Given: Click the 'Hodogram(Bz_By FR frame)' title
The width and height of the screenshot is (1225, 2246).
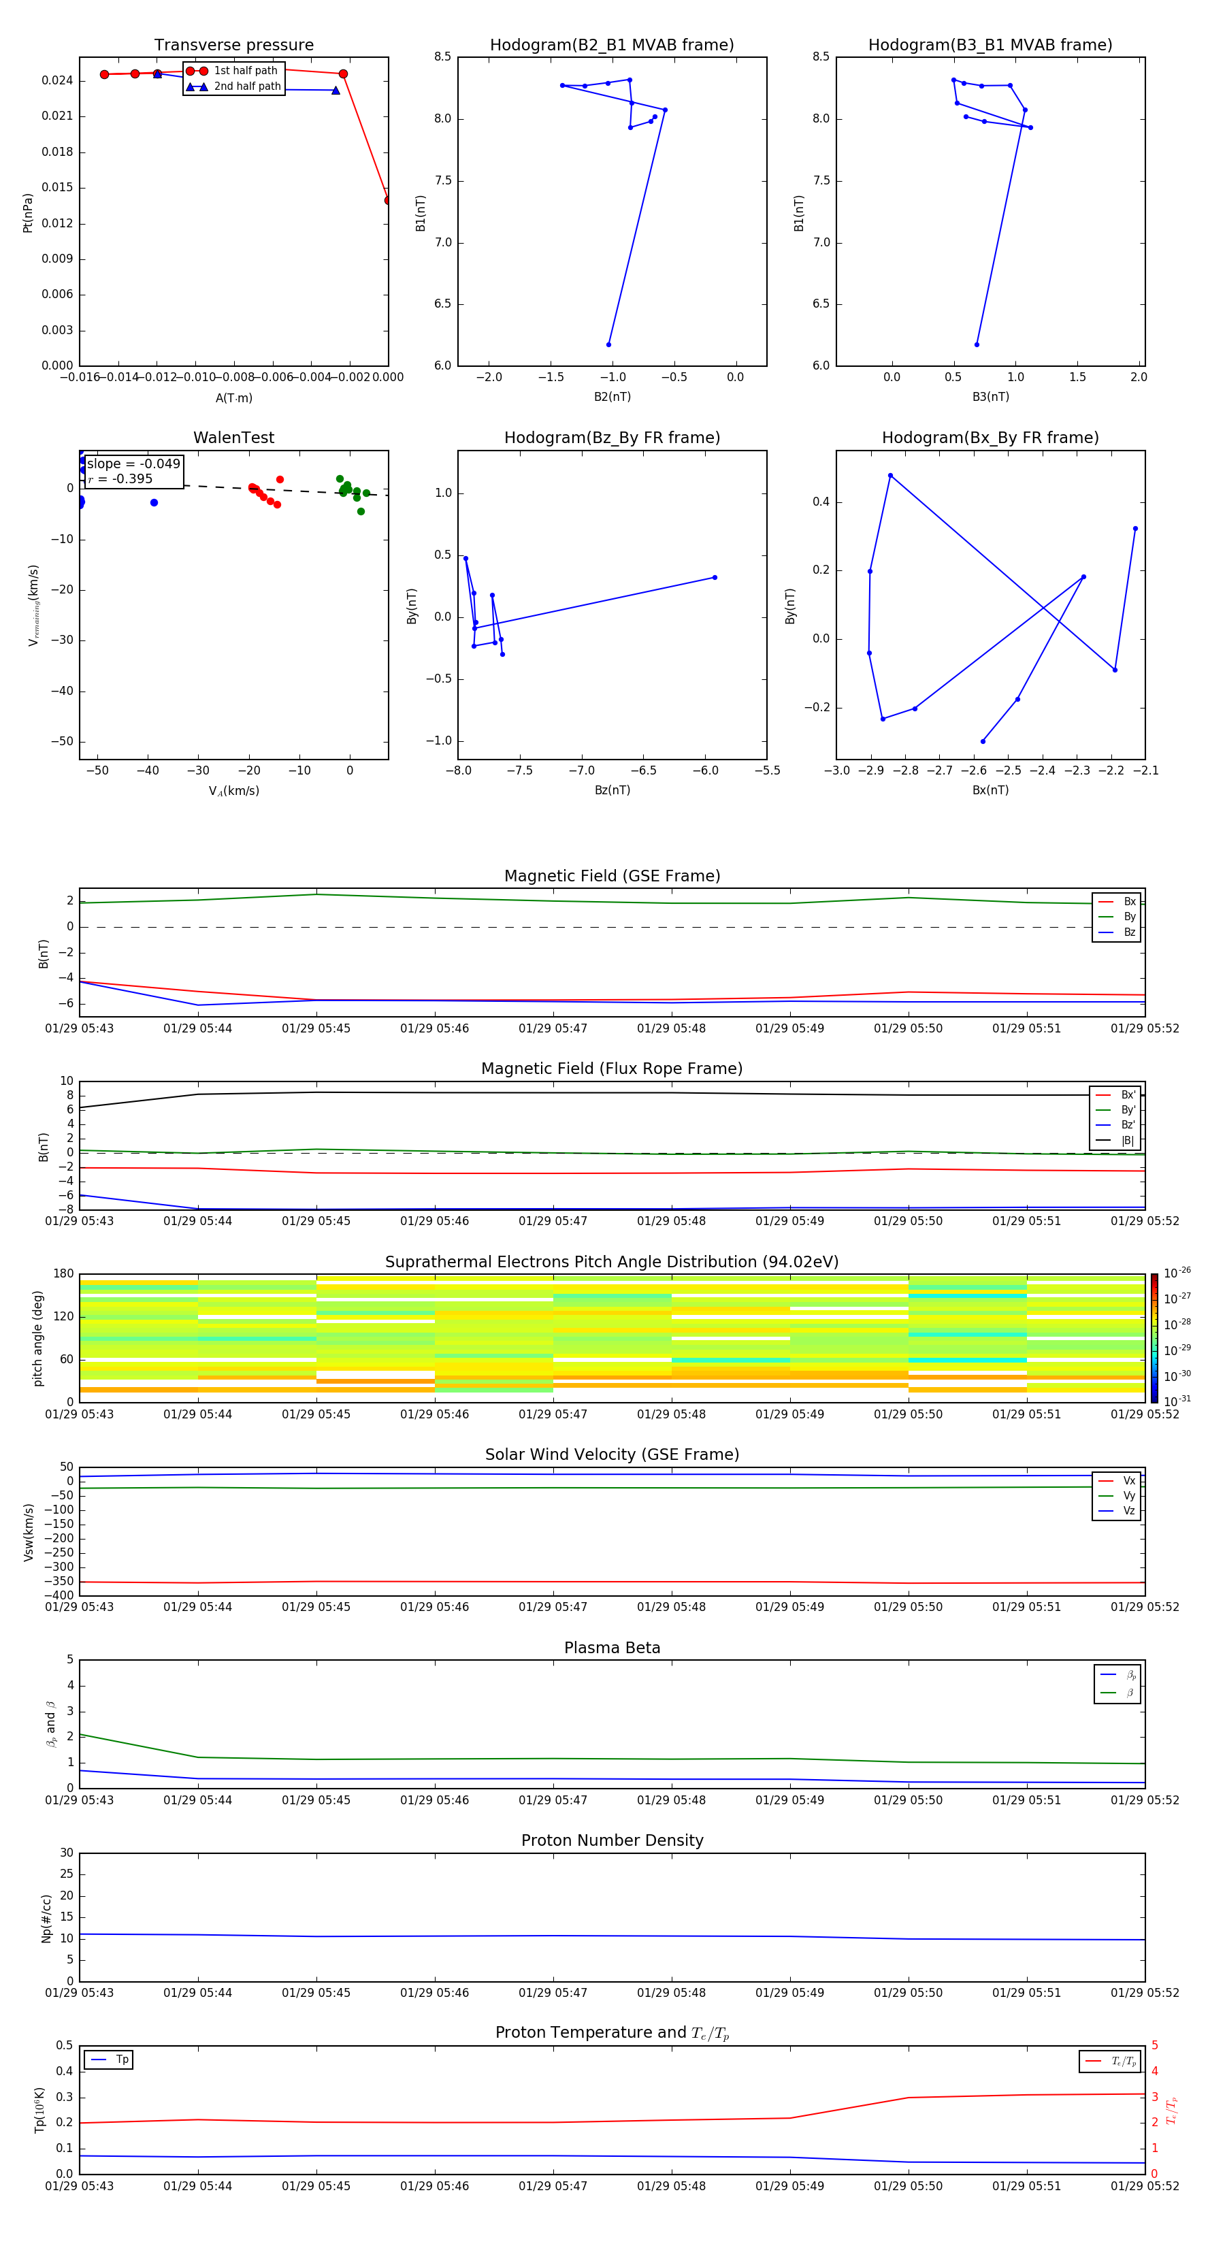Looking at the screenshot, I should point(612,438).
